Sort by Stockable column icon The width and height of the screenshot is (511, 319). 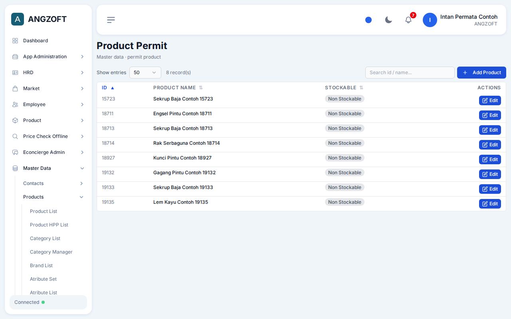[361, 88]
